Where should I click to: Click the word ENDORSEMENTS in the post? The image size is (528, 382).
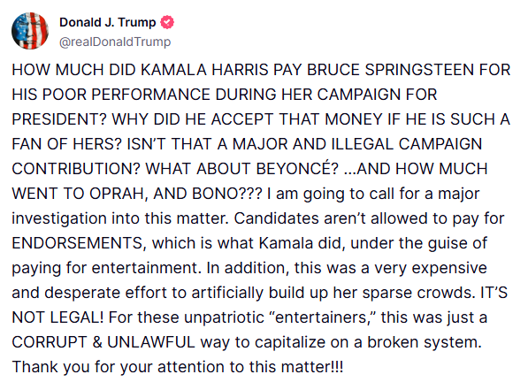point(77,243)
